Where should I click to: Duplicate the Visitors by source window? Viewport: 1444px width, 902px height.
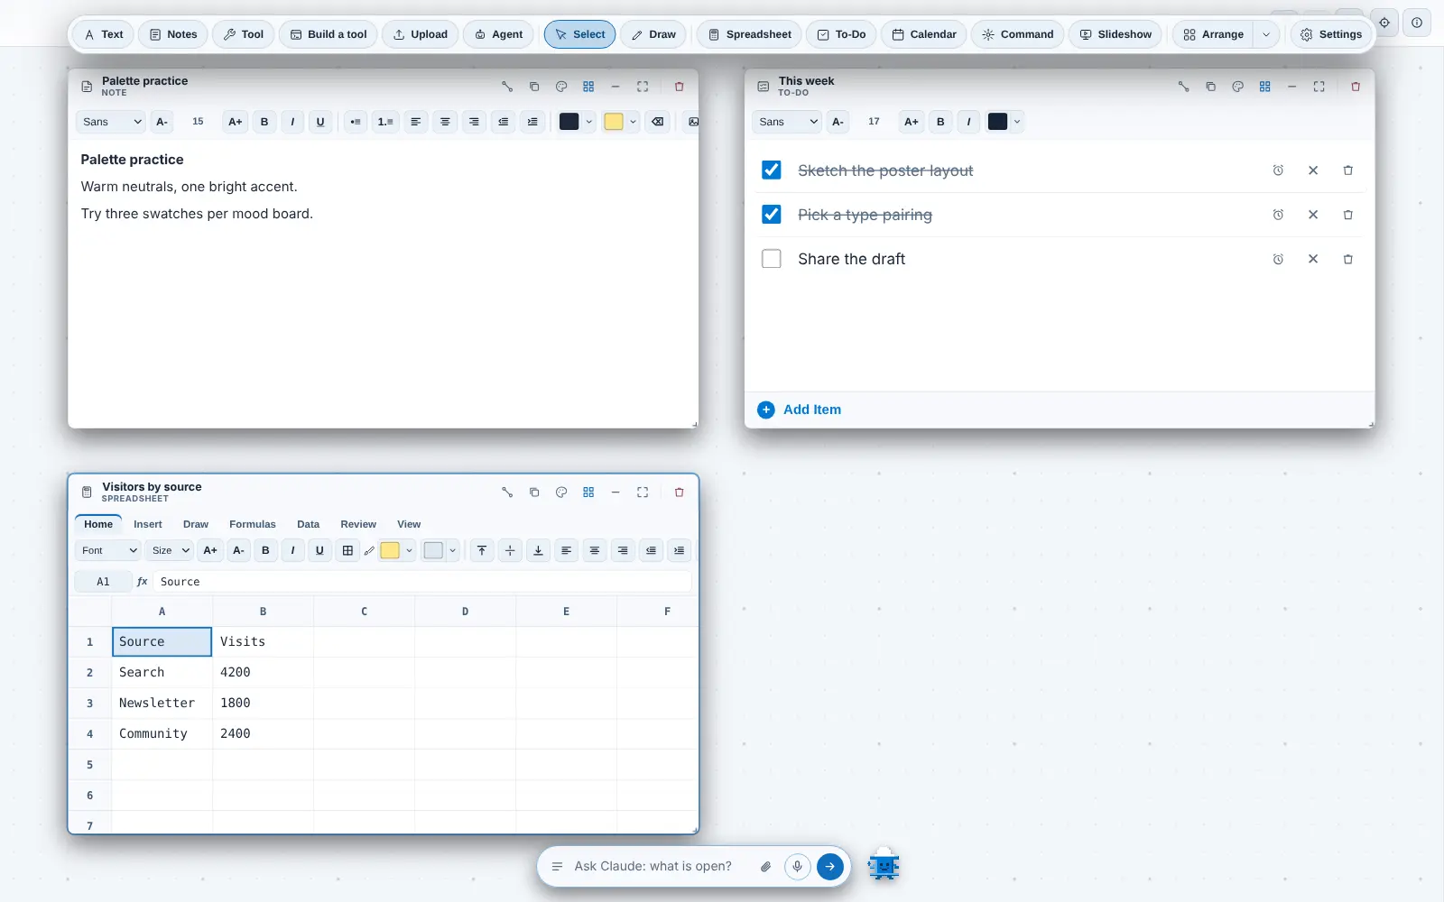(534, 492)
